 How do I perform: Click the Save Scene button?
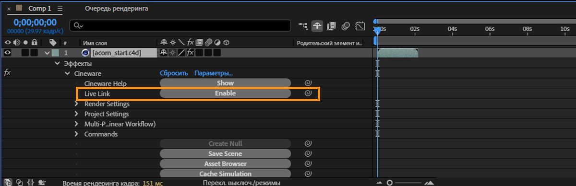pyautogui.click(x=225, y=153)
